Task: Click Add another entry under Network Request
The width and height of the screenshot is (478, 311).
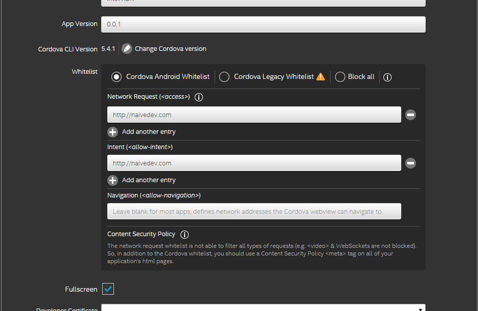Action: pos(148,132)
